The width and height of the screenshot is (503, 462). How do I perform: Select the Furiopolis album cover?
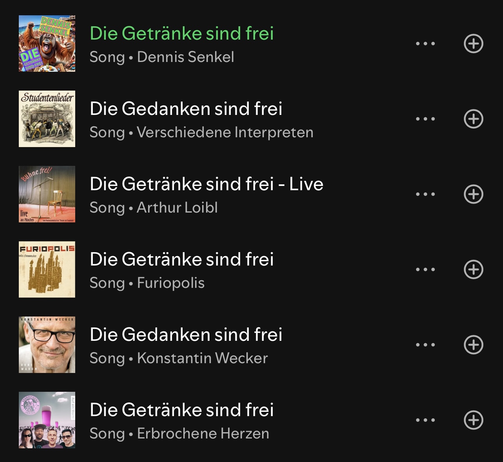(x=47, y=269)
